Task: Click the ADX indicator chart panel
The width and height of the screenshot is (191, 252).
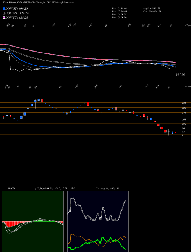Action: pos(98,221)
